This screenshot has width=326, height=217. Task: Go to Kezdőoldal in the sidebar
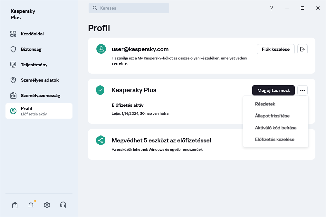pyautogui.click(x=32, y=34)
